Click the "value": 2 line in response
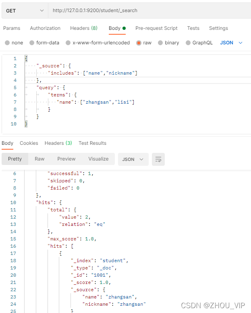Image resolution: width=251 pixels, height=313 pixels. pyautogui.click(x=75, y=217)
